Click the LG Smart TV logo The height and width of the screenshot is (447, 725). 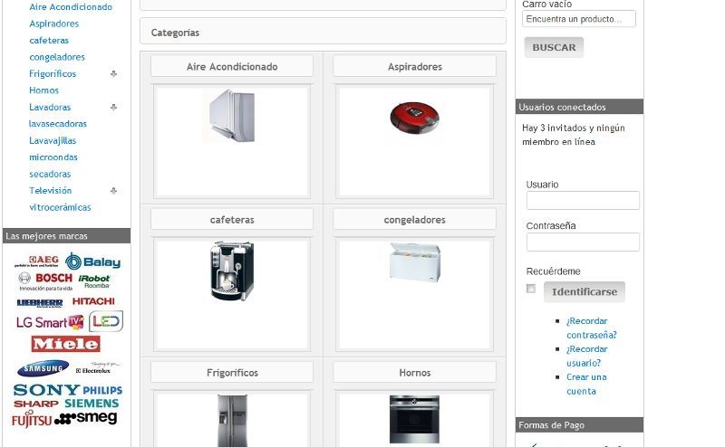(x=50, y=322)
